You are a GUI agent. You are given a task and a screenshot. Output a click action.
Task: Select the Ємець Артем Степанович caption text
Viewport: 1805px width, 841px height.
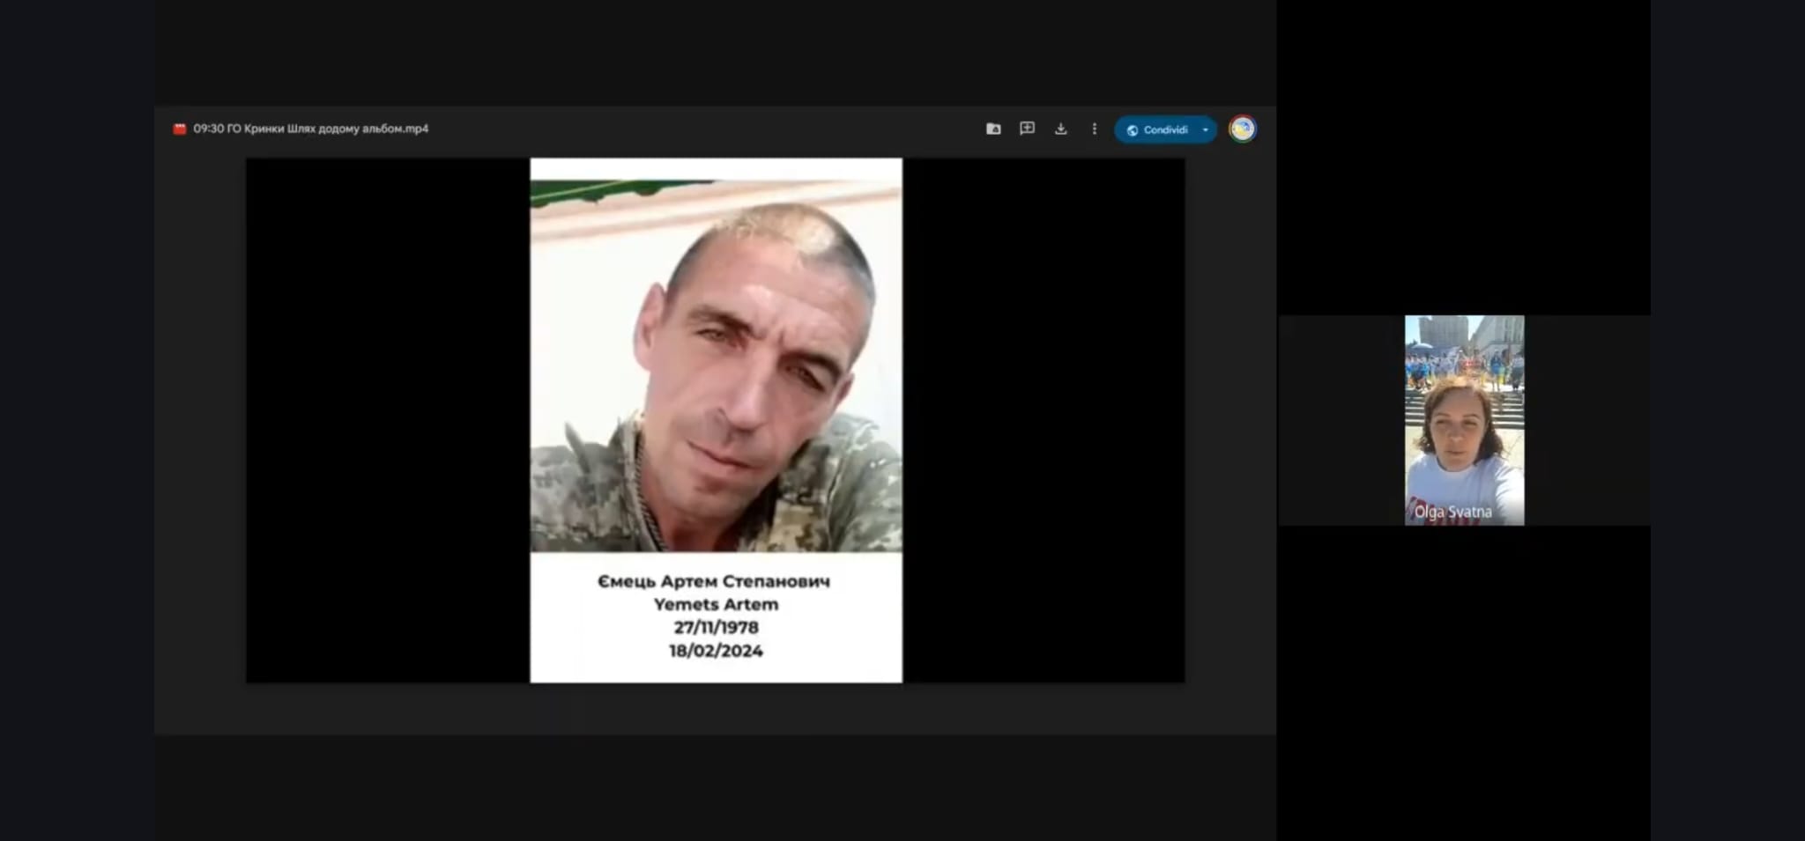pyautogui.click(x=714, y=581)
